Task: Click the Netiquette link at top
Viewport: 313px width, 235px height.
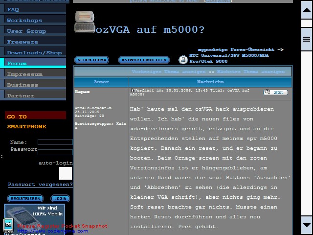Action: pos(218,1)
